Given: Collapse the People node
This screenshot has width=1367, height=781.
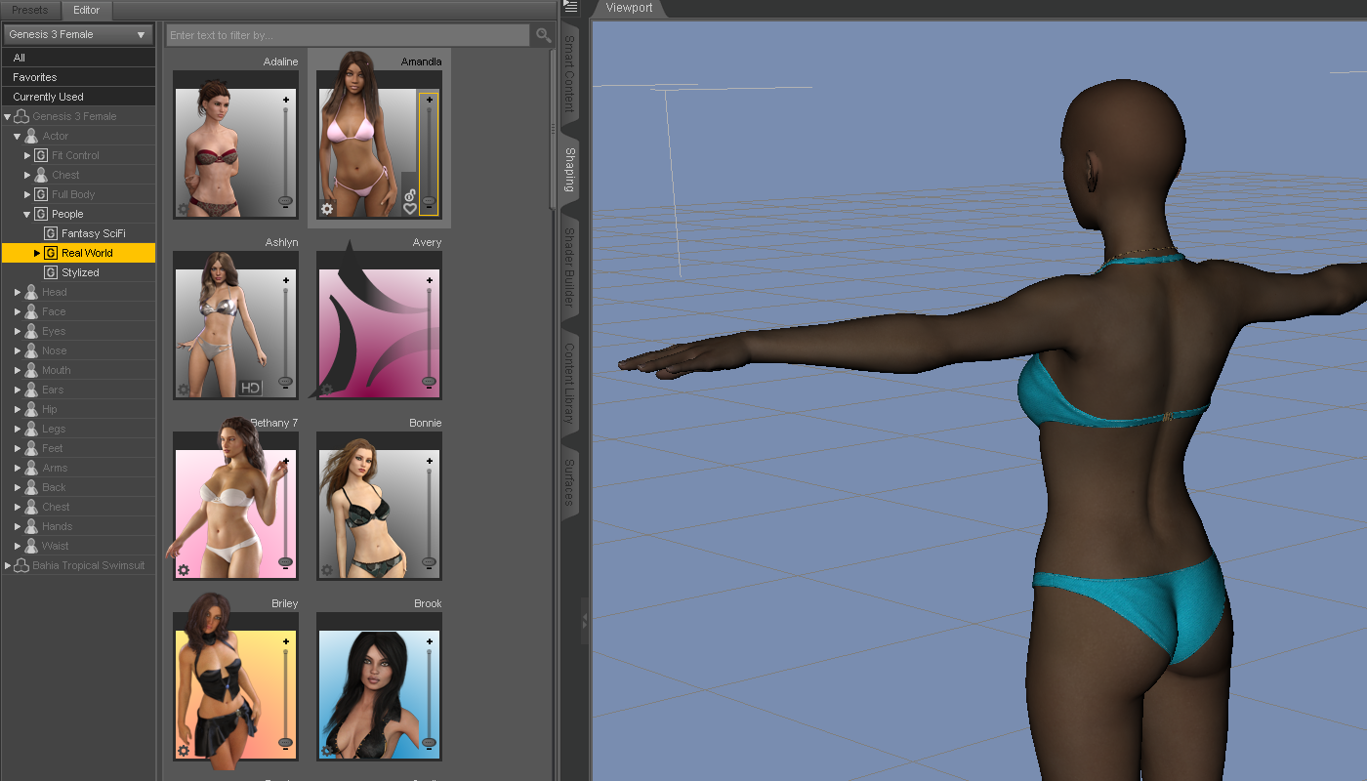Looking at the screenshot, I should pos(27,214).
